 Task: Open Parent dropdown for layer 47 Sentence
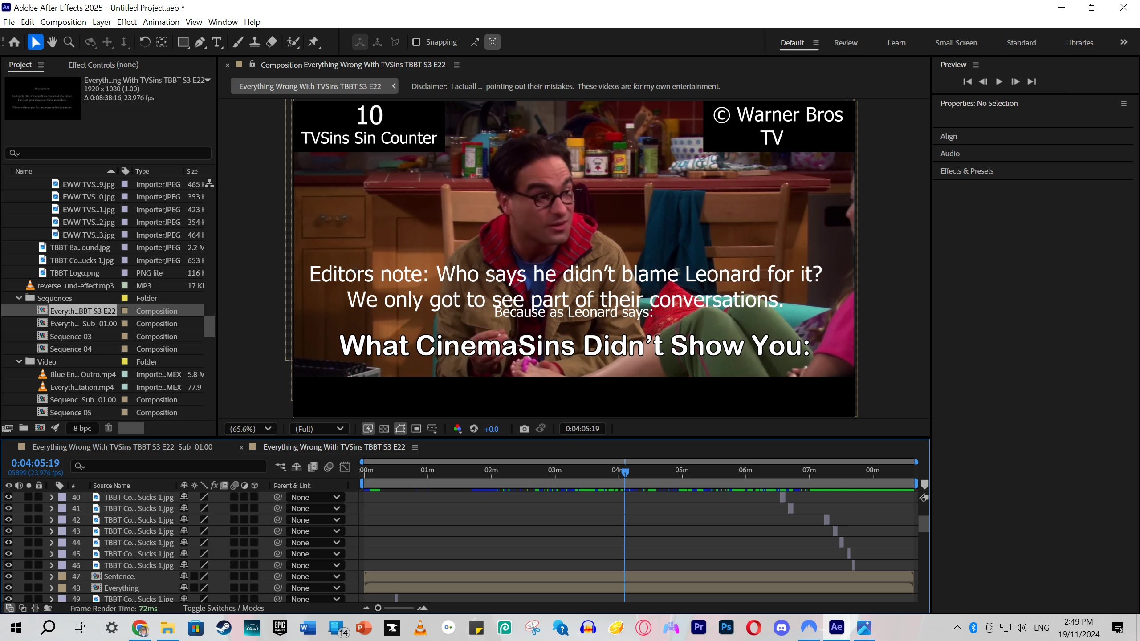[x=315, y=576]
